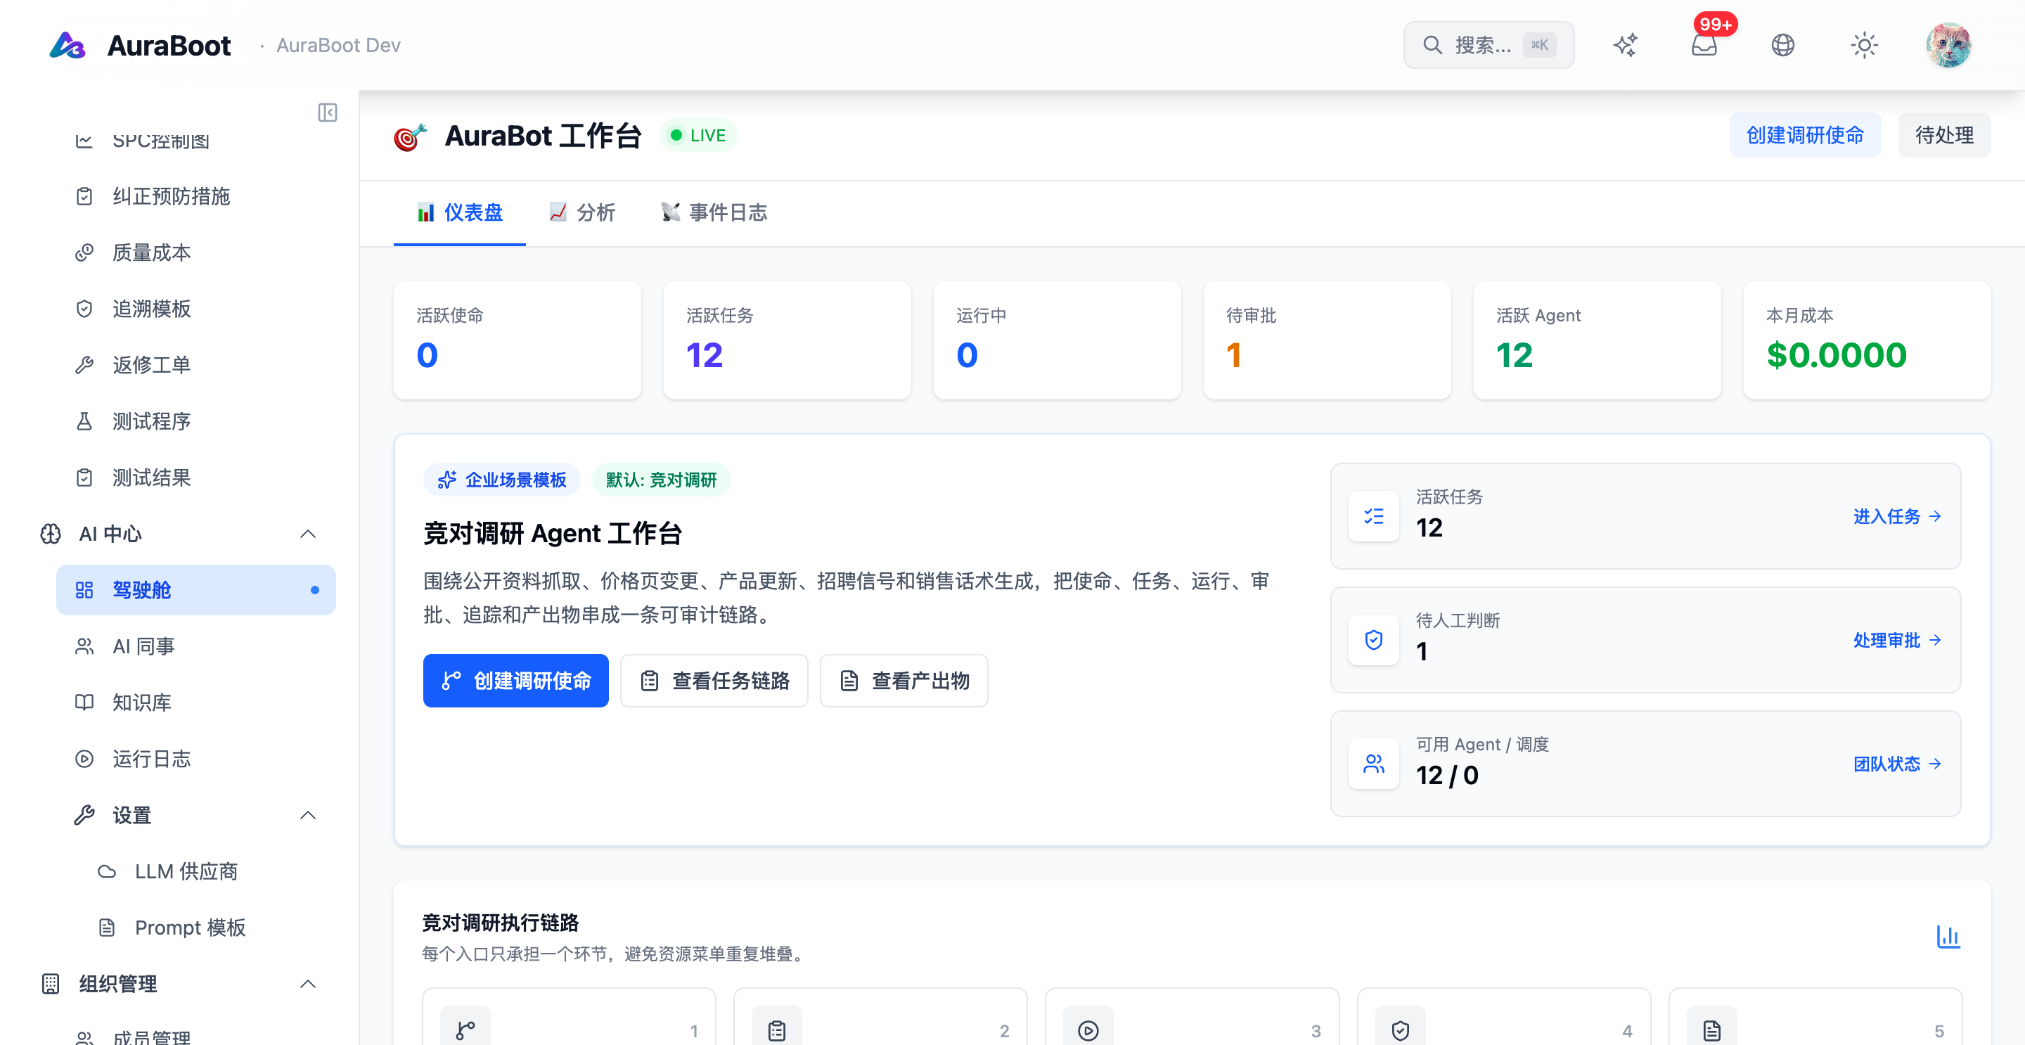Open the user avatar menu
The height and width of the screenshot is (1045, 2025).
pyautogui.click(x=1948, y=45)
